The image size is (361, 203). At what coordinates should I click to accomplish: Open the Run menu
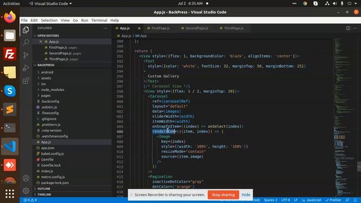[x=85, y=20]
